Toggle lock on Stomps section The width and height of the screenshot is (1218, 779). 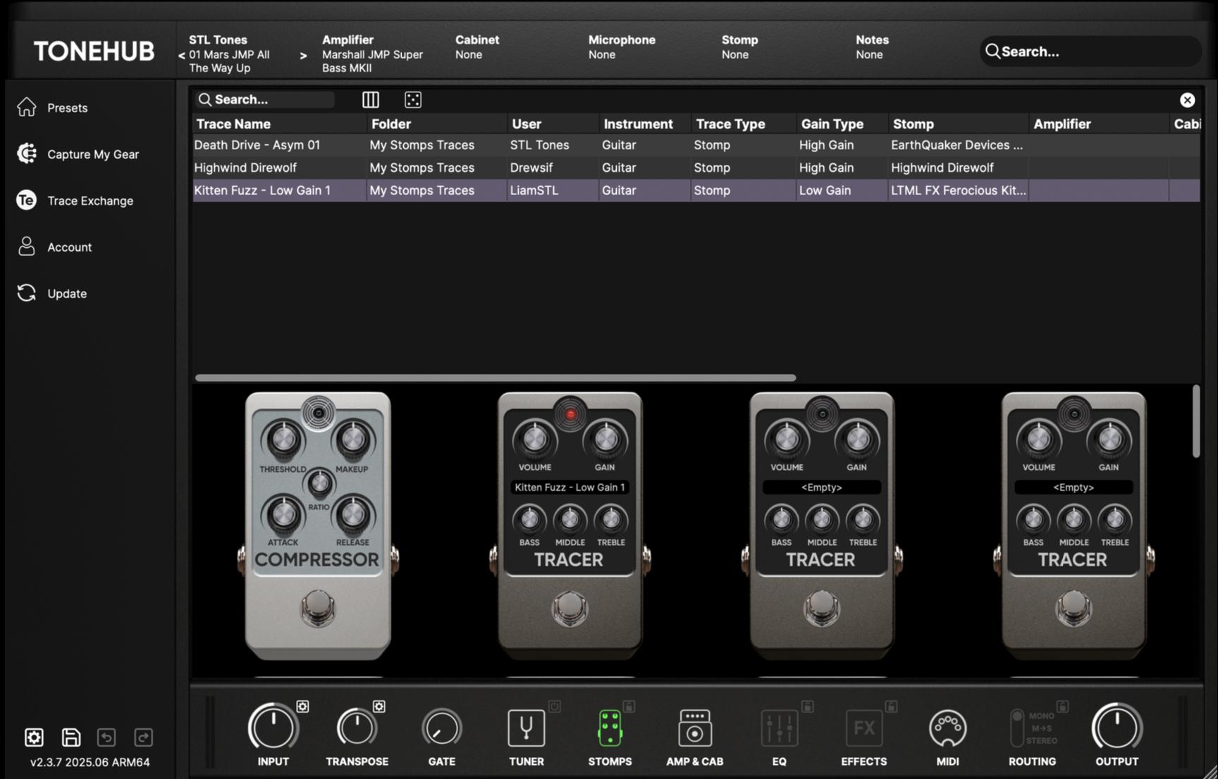click(629, 706)
